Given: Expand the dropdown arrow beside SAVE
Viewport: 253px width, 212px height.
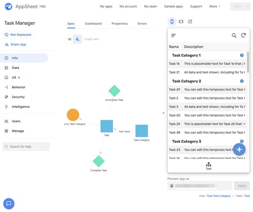Looking at the screenshot, I should click(248, 7).
